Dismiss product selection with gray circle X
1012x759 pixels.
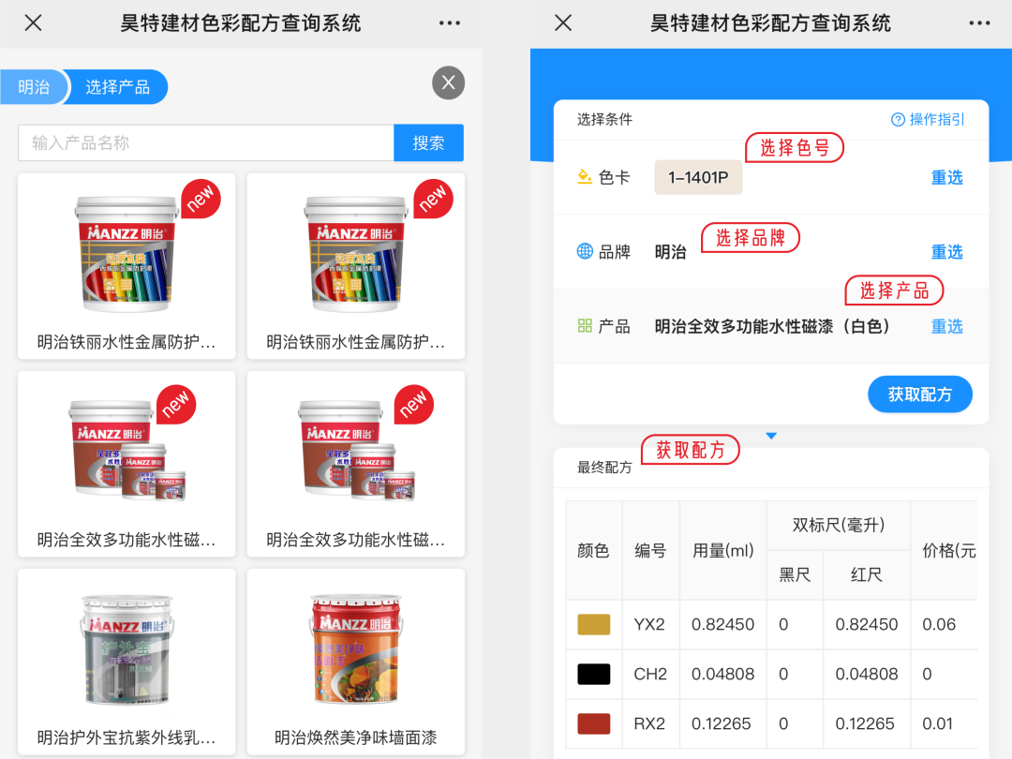click(x=449, y=82)
